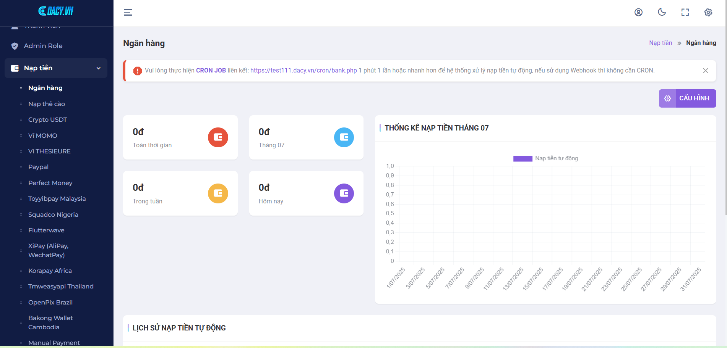Open Bakong Wallet Cambodia menu item
This screenshot has height=348, width=727.
click(x=50, y=323)
